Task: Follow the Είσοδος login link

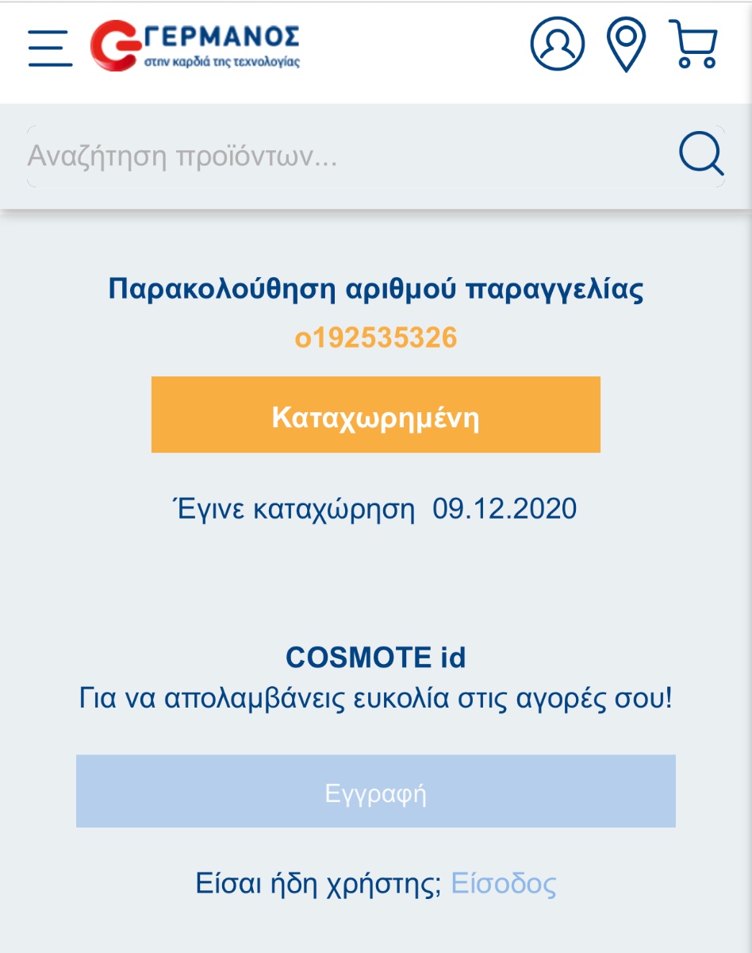Action: tap(504, 884)
